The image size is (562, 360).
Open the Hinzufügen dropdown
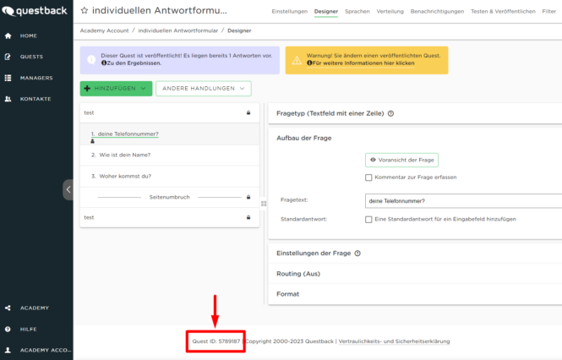[116, 88]
